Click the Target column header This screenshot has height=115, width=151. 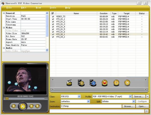coord(127,13)
